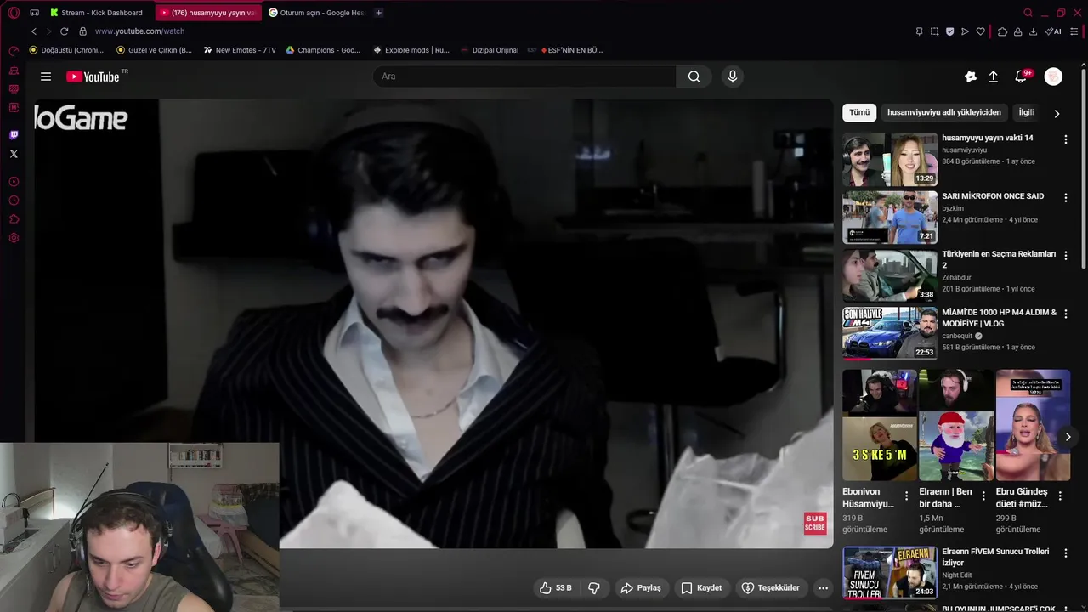Viewport: 1088px width, 612px height.
Task: Open the AI assistant icon in toolbar
Action: (x=1053, y=31)
